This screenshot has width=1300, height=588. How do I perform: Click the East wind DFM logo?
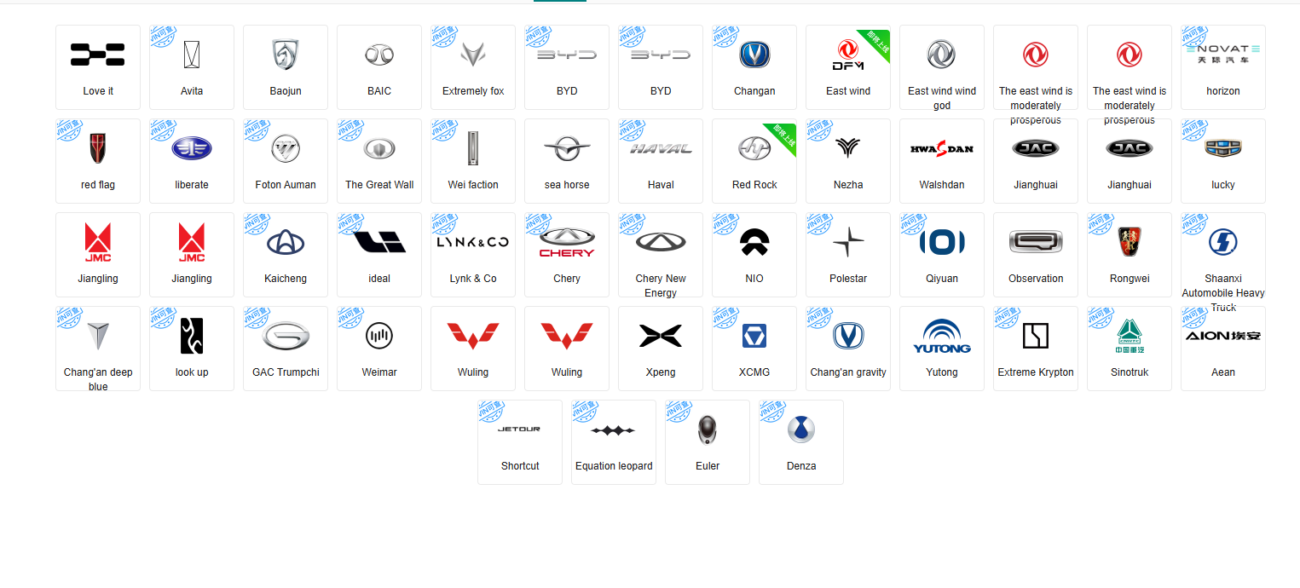[848, 55]
